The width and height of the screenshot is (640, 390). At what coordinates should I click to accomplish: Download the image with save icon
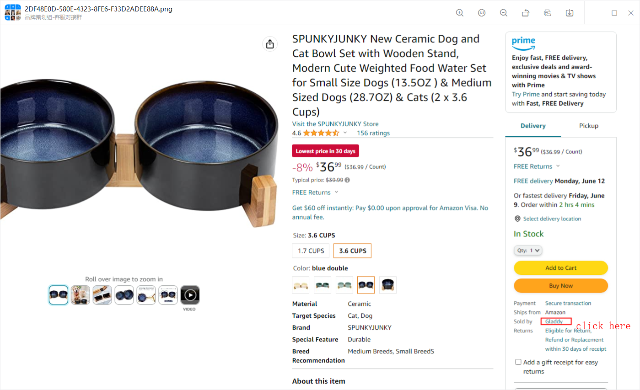pyautogui.click(x=570, y=13)
